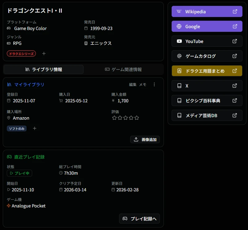The height and width of the screenshot is (230, 248).
Task: Select the ソフトのみ tag
Action: [17, 128]
